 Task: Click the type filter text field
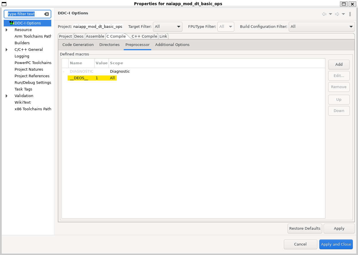pos(24,14)
